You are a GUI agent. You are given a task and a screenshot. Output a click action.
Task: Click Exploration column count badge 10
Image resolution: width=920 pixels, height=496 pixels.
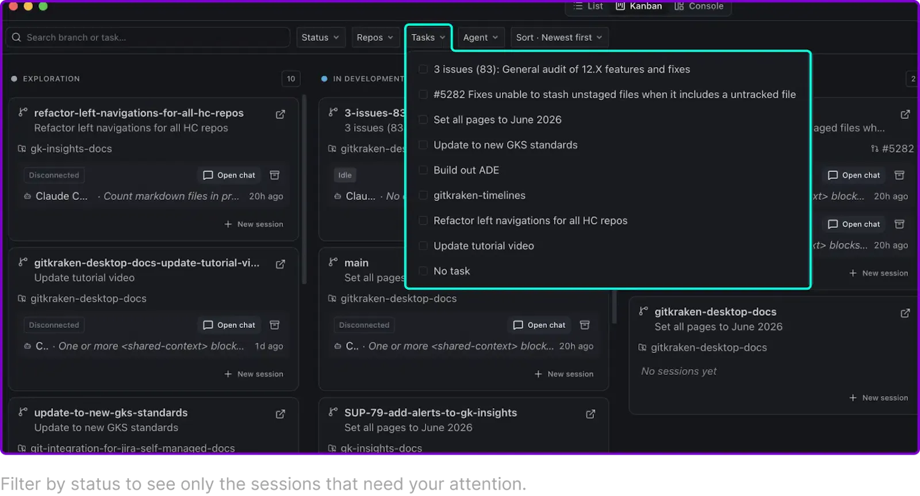[x=291, y=79]
